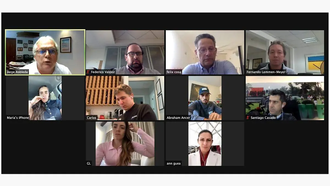330x186 pixels.
Task: Select felix cosa's video tile
Action: [x=205, y=52]
